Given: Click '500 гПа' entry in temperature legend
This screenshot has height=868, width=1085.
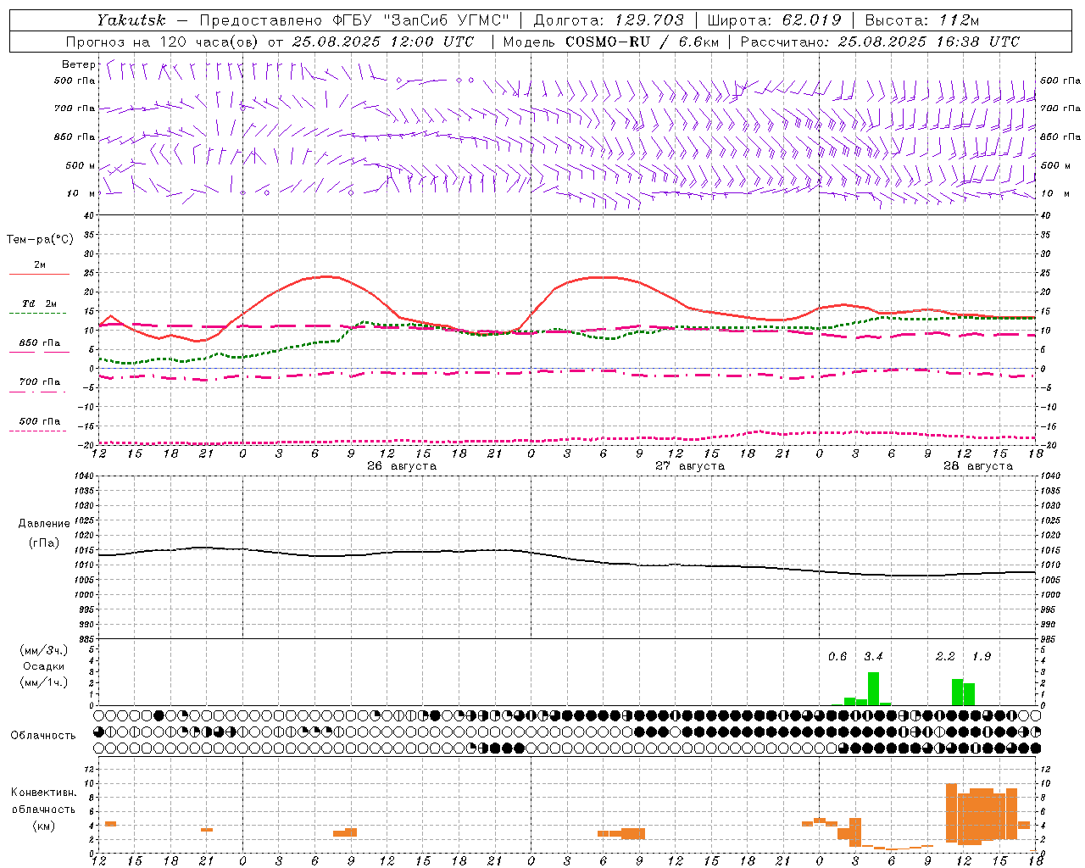Looking at the screenshot, I should [x=40, y=421].
